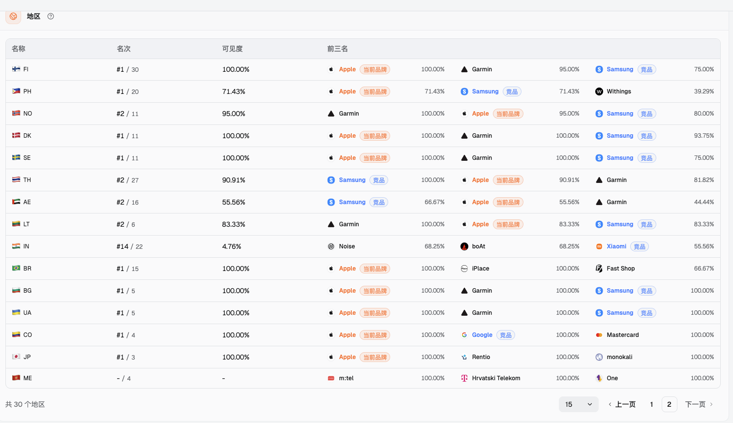Click the boAt brand icon in the IN row
733x423 pixels.
(464, 246)
